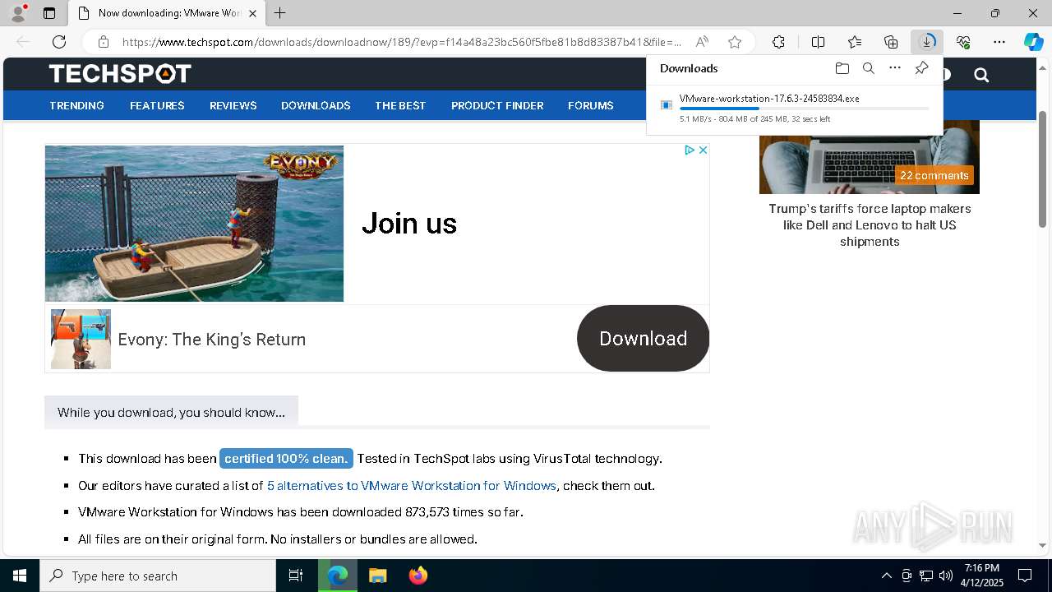Launch Copilot sidebar icon
The width and height of the screenshot is (1052, 592).
point(1034,42)
